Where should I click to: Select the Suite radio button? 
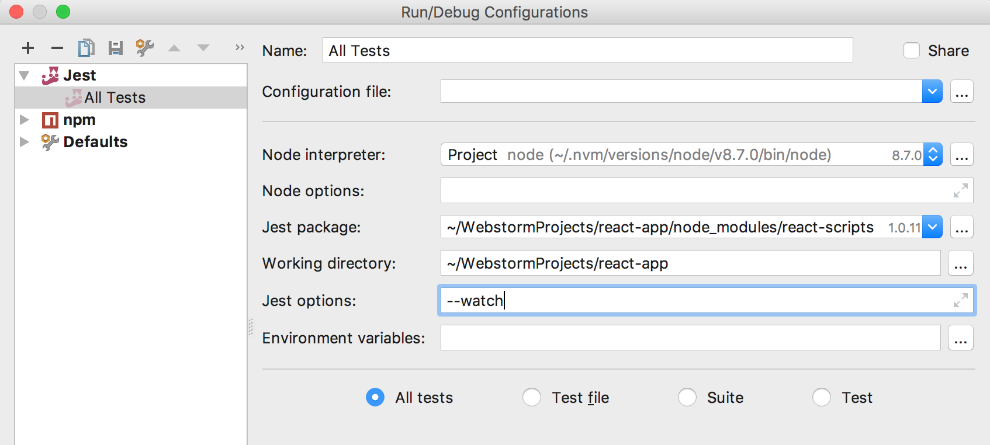(687, 398)
